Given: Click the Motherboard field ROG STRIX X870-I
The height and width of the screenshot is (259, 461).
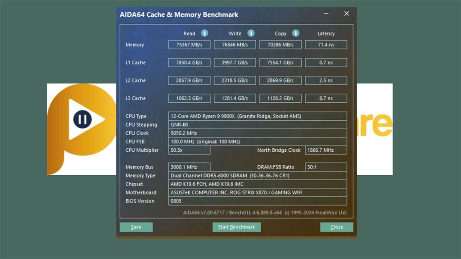Looking at the screenshot, I should (258, 192).
